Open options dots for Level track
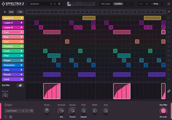This screenshot has width=172, height=120. coord(168,79)
